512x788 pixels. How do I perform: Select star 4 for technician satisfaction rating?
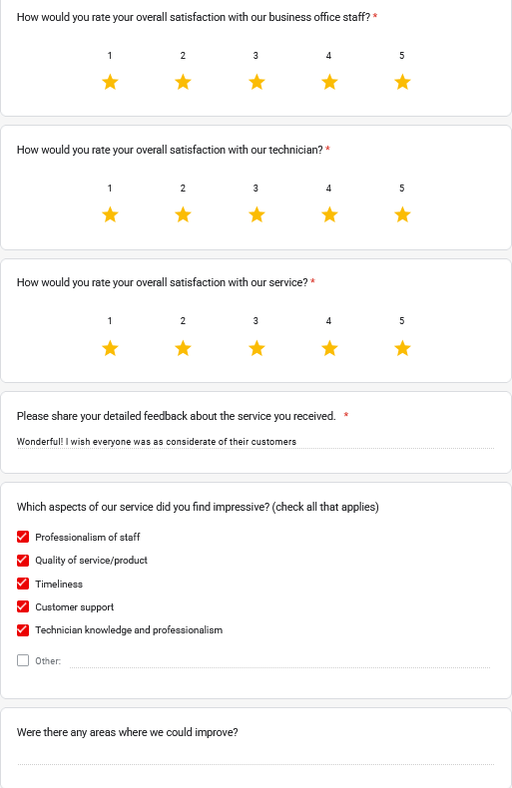tap(329, 214)
